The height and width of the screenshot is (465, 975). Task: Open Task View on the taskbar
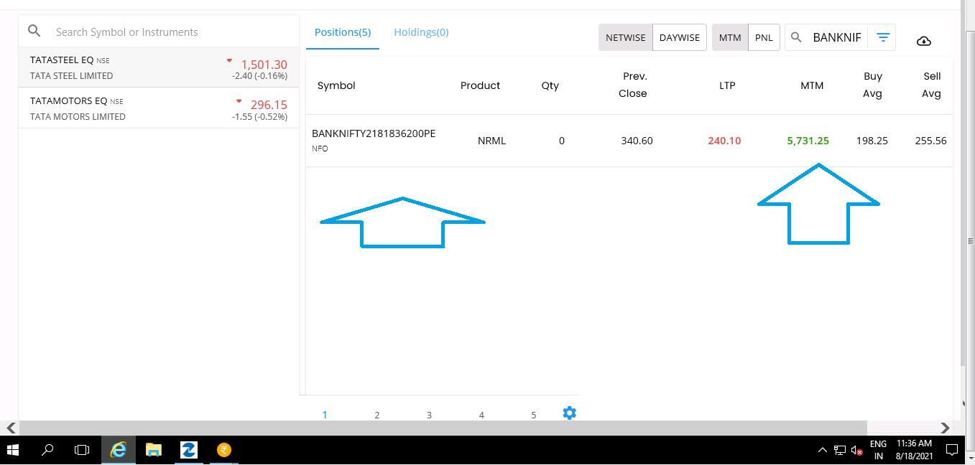(83, 450)
